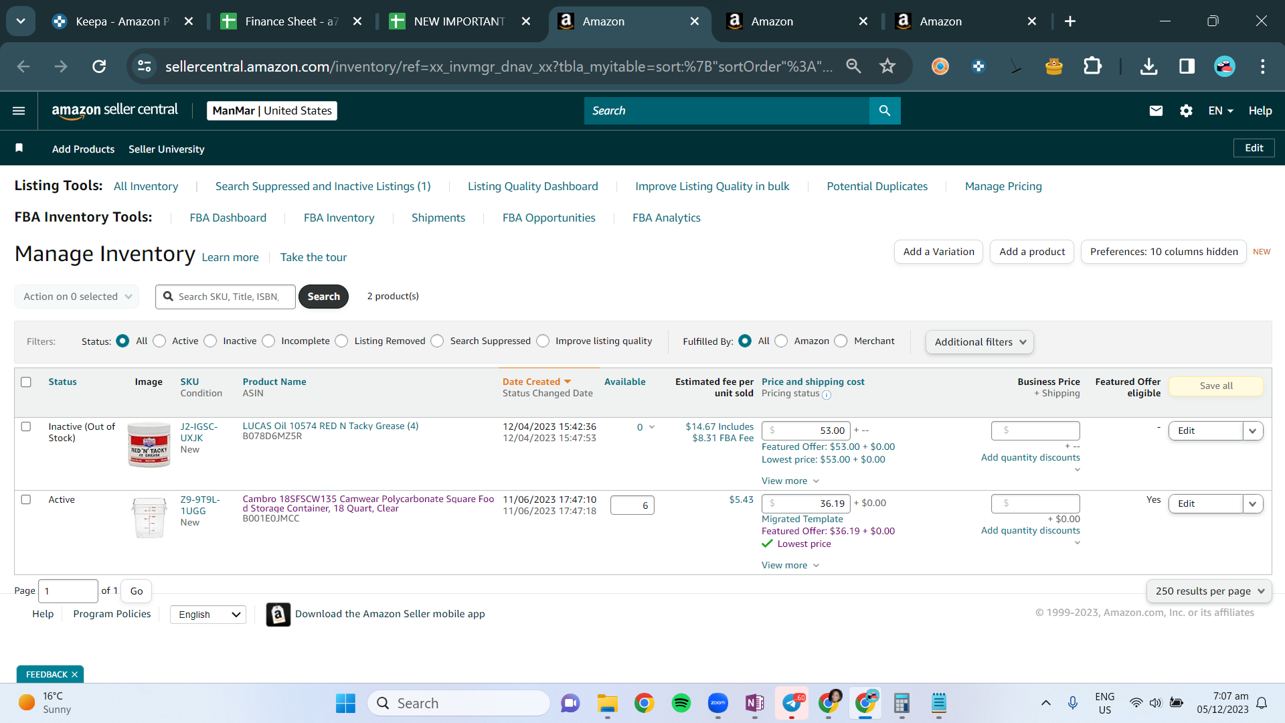Open browser downloads icon
1285x723 pixels.
coord(1148,66)
